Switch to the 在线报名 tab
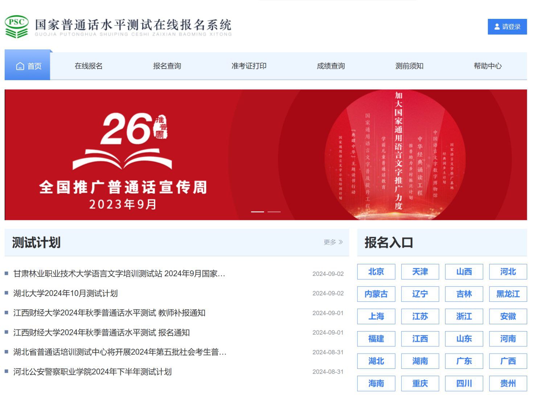The image size is (534, 395). tap(88, 66)
